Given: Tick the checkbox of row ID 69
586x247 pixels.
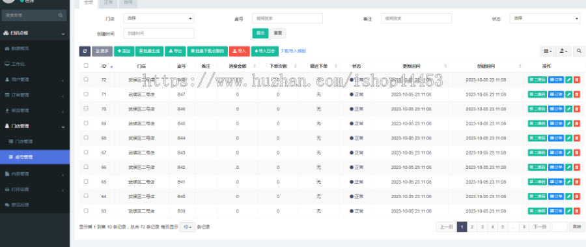Looking at the screenshot, I should point(86,123).
